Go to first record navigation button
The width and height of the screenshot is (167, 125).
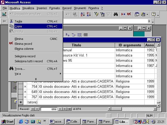(33, 109)
